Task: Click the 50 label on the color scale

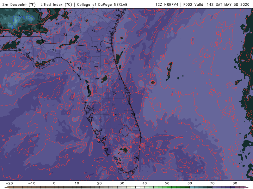Action: point(167,183)
